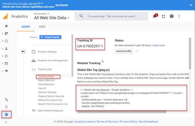Expand the Behavior sidebar section arrow
The width and height of the screenshot is (195, 126).
pyautogui.click(x=2, y=64)
